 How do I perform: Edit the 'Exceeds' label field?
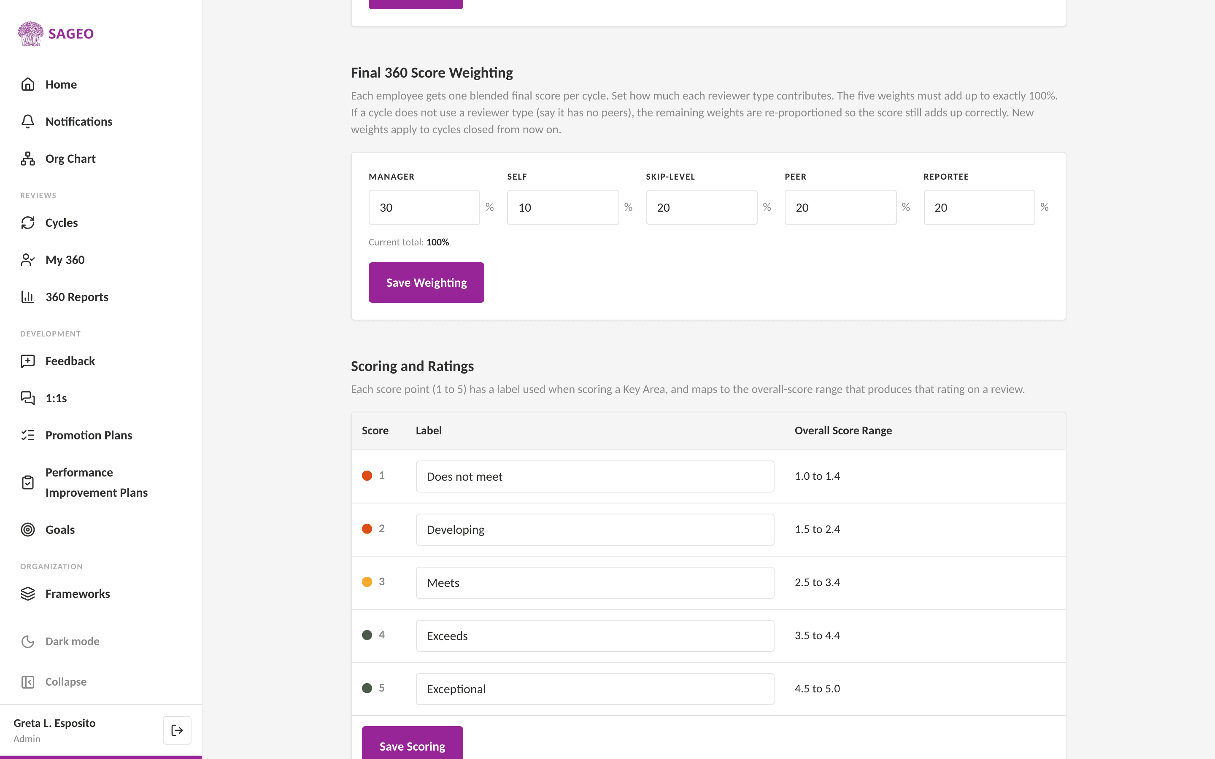tap(595, 637)
